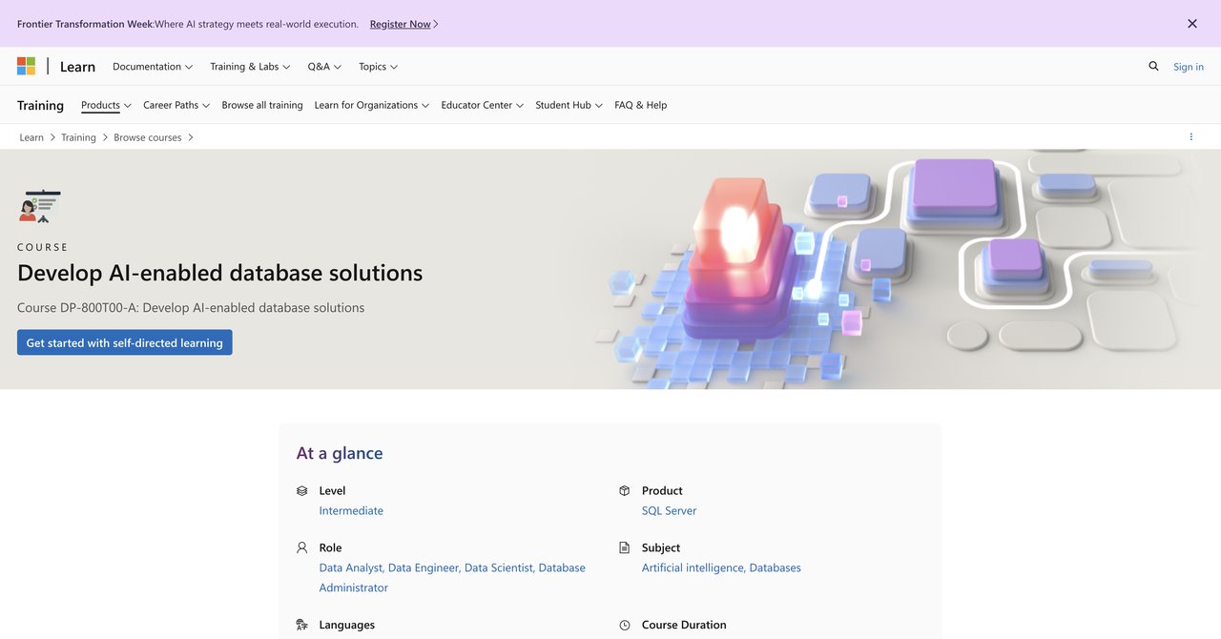Open the Databases subject link

coord(776,567)
